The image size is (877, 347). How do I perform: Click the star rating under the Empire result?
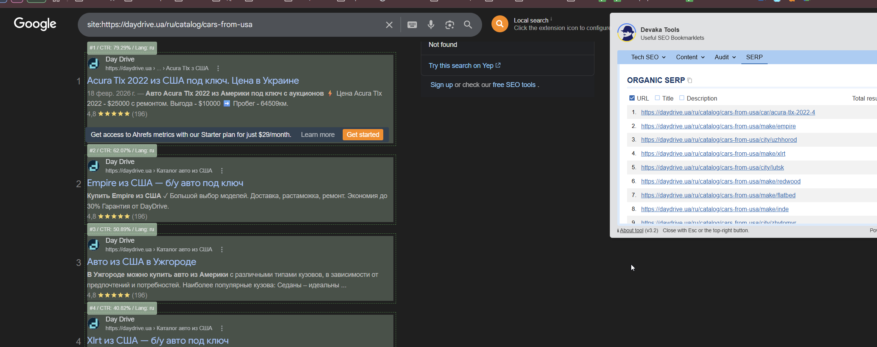114,216
